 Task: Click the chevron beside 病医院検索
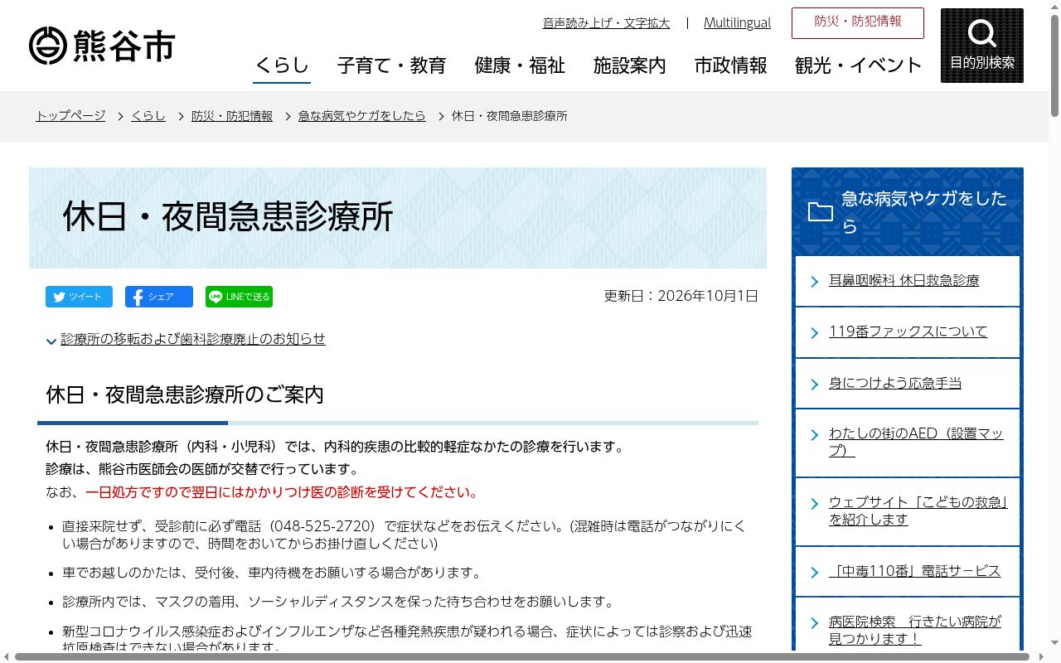point(815,623)
